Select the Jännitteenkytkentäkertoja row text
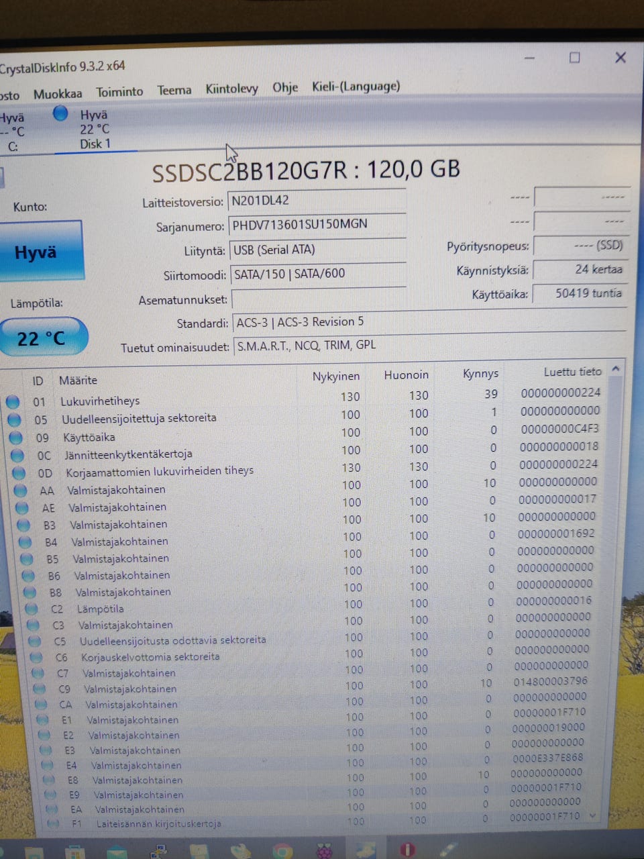 [x=127, y=454]
